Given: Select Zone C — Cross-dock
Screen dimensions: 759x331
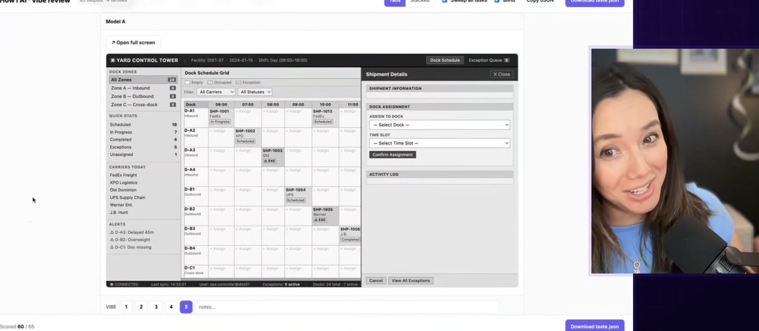Looking at the screenshot, I should pyautogui.click(x=143, y=104).
